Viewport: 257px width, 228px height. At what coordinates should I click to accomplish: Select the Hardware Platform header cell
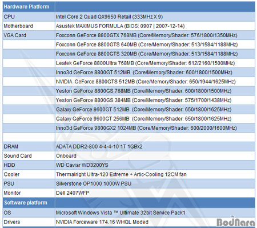29,7
